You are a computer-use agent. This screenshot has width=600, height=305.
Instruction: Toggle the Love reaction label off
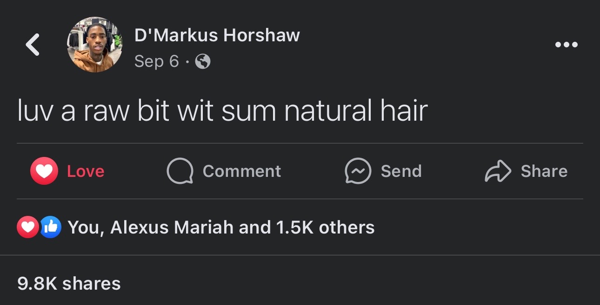(86, 171)
